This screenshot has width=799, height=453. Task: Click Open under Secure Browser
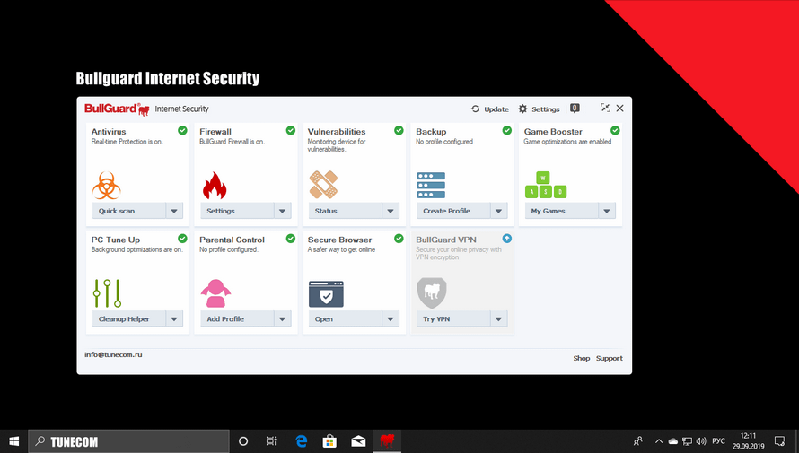click(345, 318)
